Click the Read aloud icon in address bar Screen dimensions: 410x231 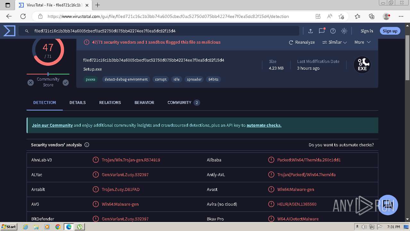point(329,16)
